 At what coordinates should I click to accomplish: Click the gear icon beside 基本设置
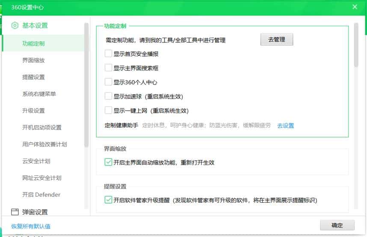(x=15, y=25)
